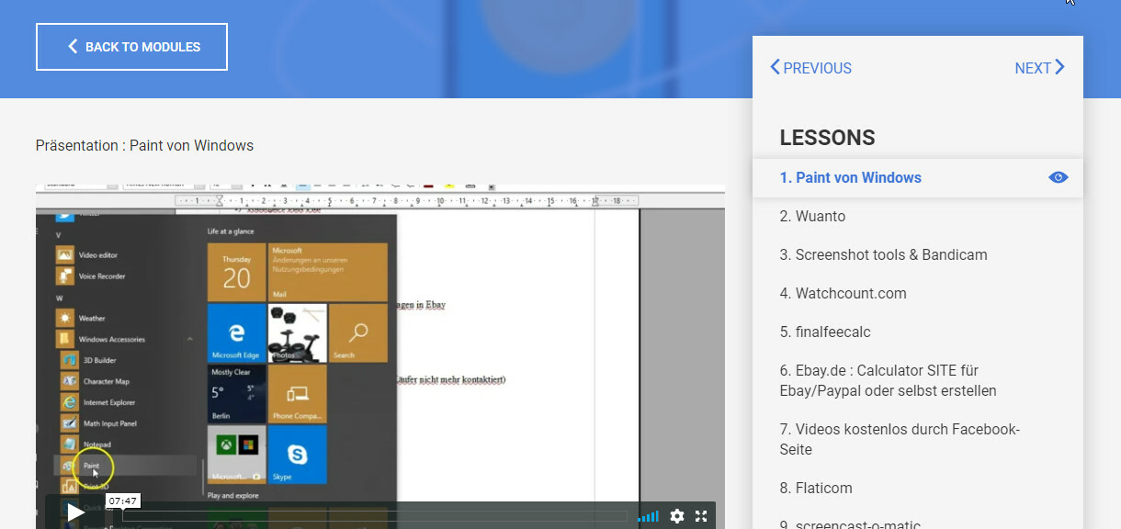Adjust the video volume bars

pyautogui.click(x=648, y=516)
